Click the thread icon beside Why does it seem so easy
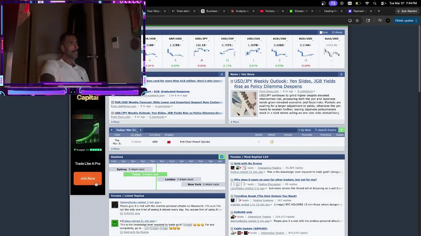 click(232, 180)
